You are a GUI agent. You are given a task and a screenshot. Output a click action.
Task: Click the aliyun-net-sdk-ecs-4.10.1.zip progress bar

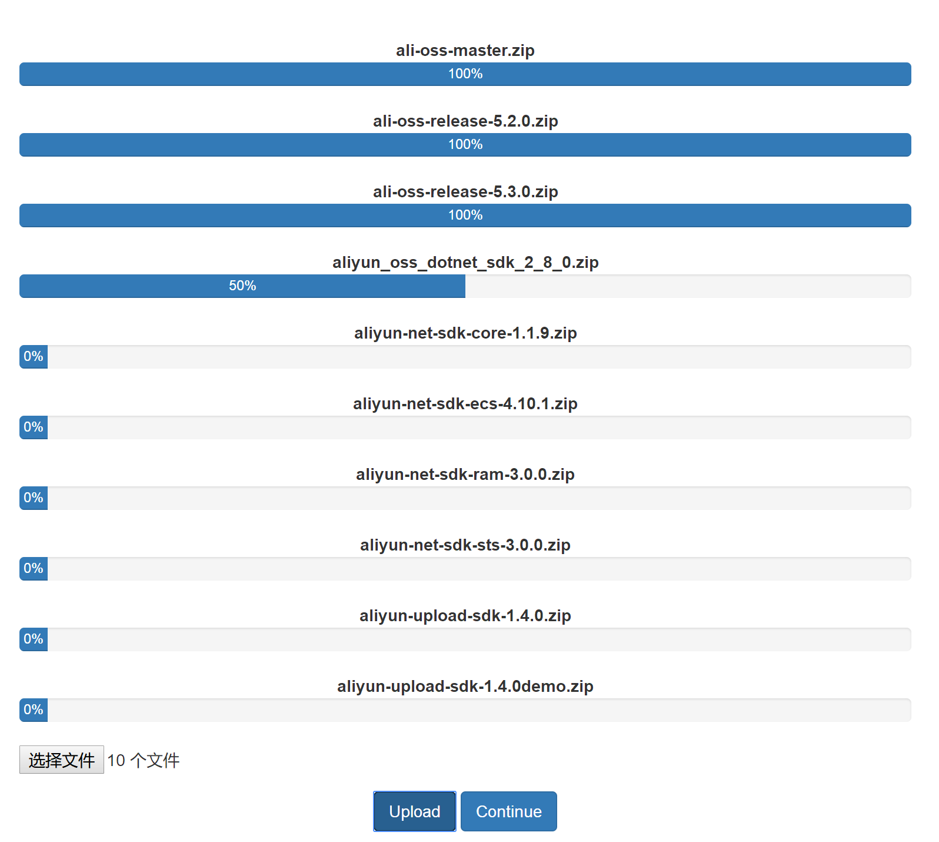coord(465,427)
